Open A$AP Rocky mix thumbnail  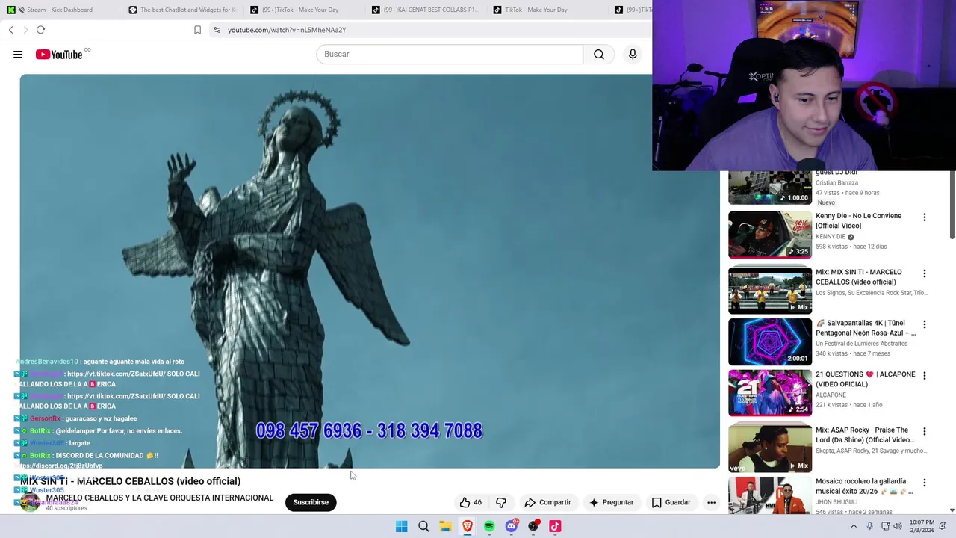click(x=770, y=448)
